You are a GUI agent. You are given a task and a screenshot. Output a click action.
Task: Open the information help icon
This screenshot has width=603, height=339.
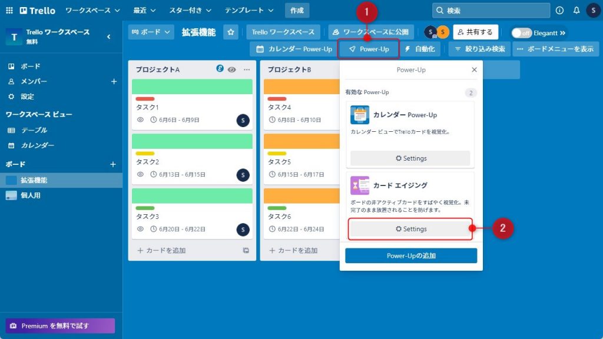[559, 11]
